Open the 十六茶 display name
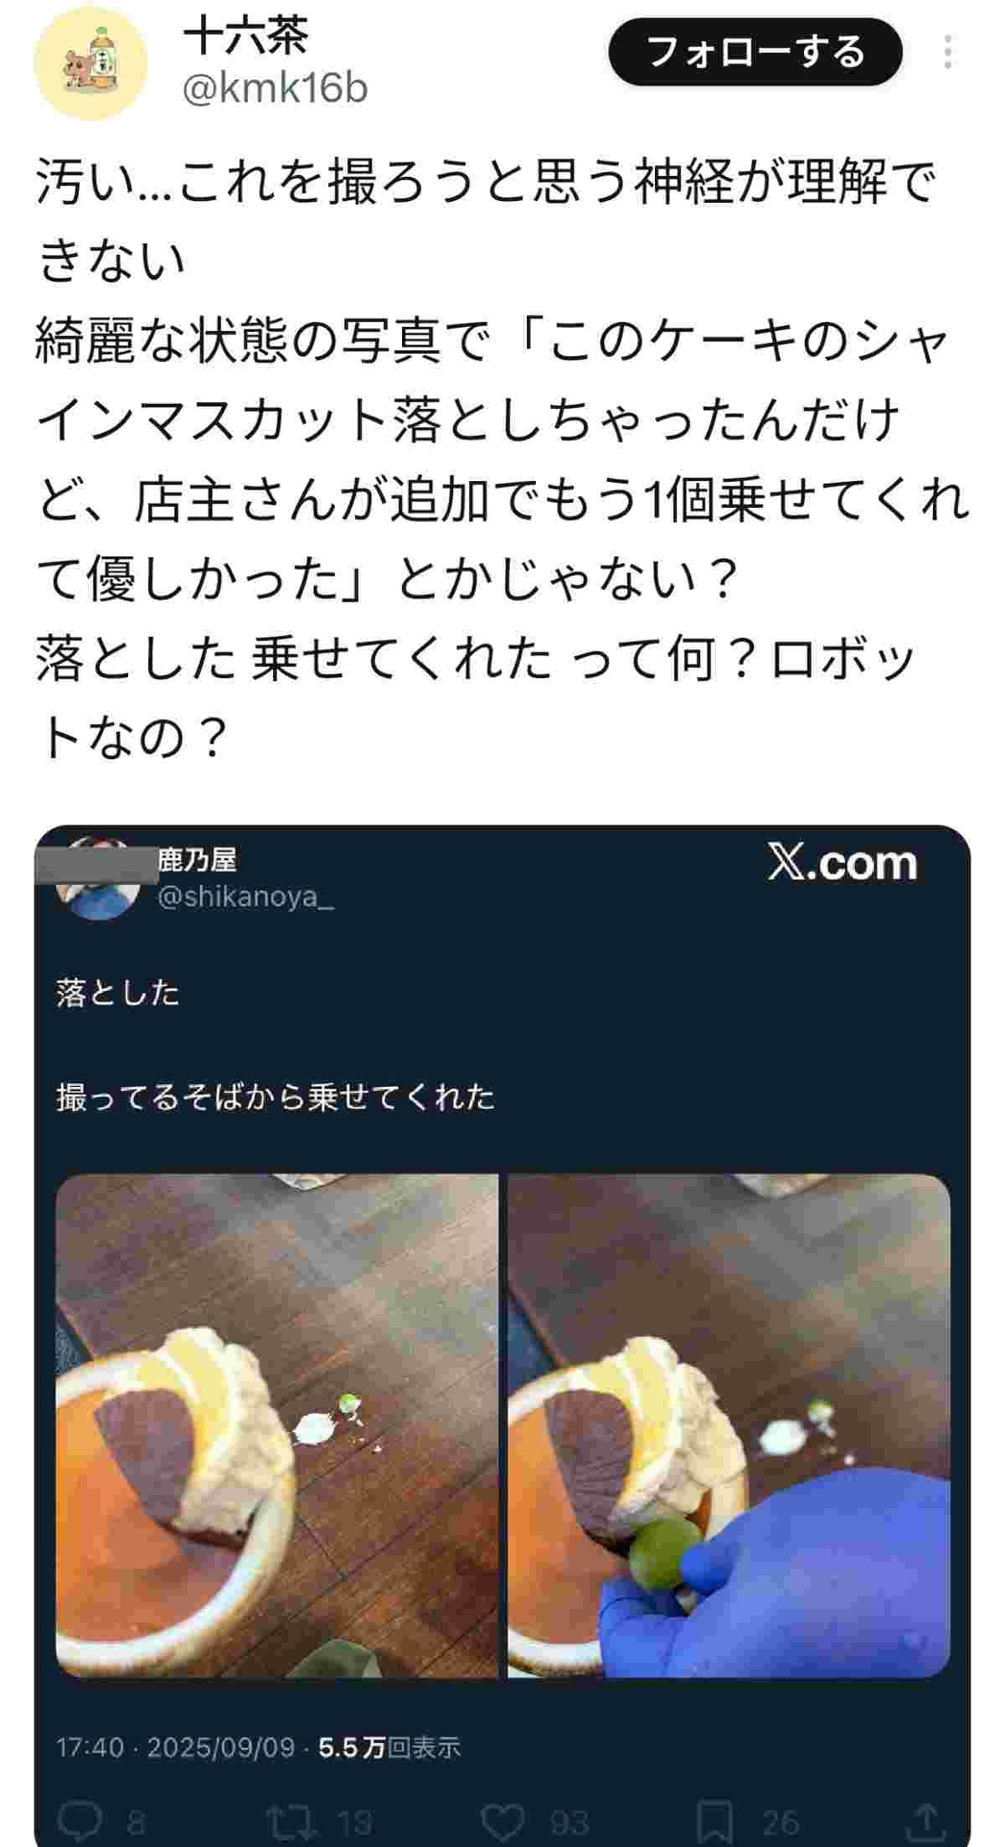 [245, 38]
